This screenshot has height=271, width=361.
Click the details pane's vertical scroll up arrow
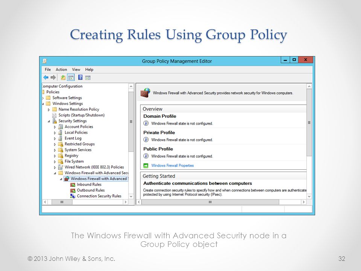tap(309, 87)
